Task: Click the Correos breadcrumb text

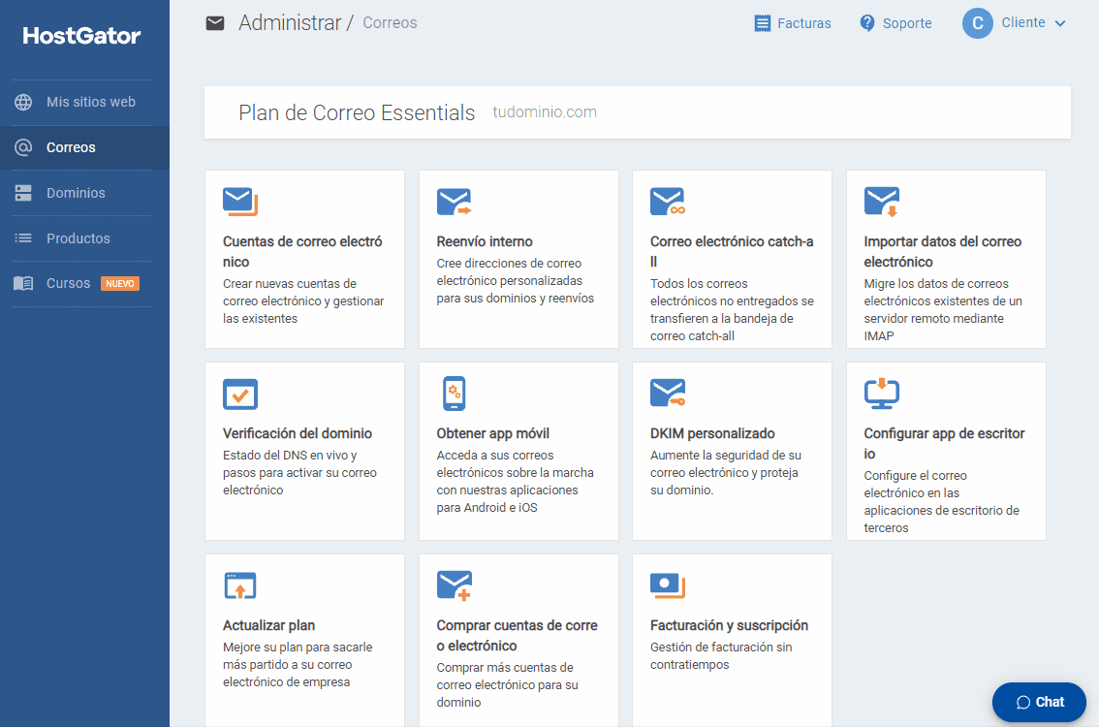Action: pos(390,23)
